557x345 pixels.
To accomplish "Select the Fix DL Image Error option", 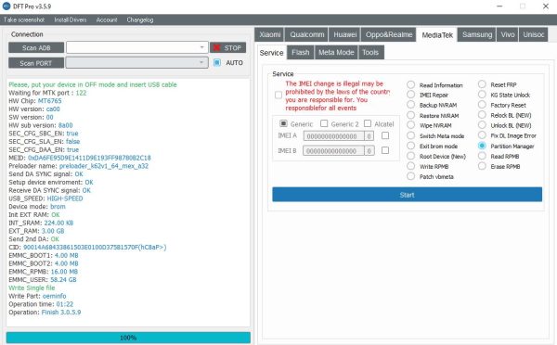I will point(482,135).
